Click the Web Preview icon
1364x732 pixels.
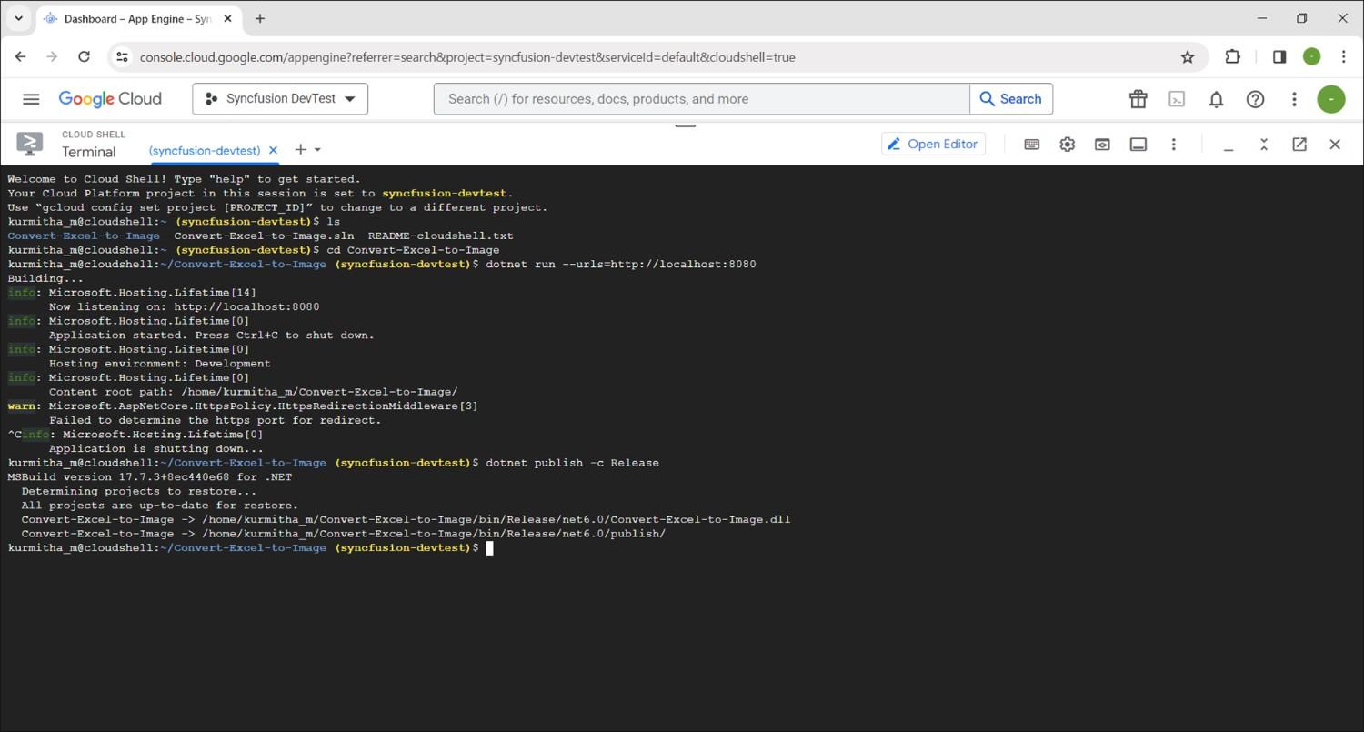coord(1102,145)
